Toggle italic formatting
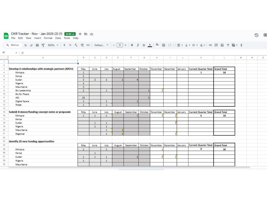 (138, 45)
